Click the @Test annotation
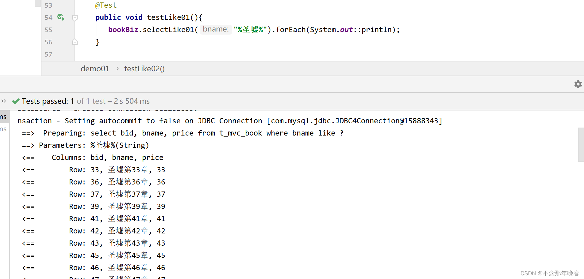 pyautogui.click(x=106, y=5)
